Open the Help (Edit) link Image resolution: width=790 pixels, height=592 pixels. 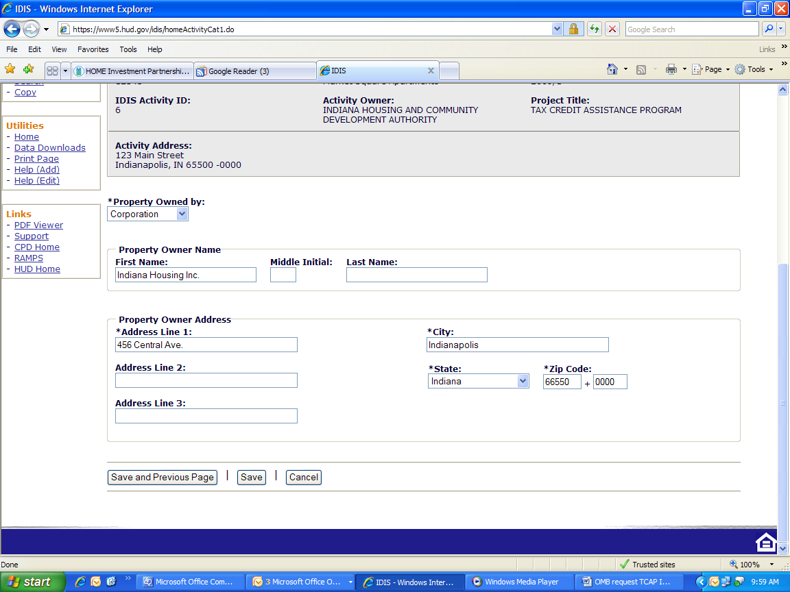pyautogui.click(x=37, y=181)
